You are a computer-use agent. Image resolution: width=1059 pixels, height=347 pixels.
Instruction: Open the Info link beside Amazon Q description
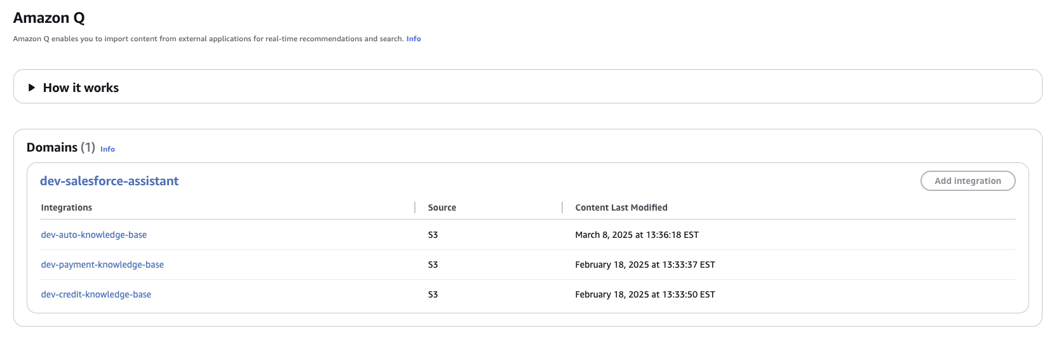(414, 39)
